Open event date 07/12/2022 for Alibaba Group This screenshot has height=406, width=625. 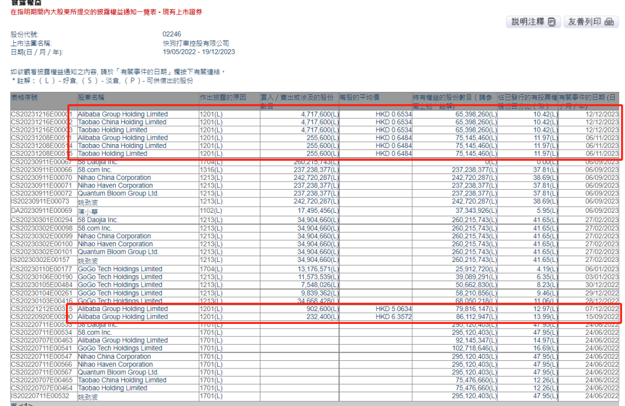(x=602, y=309)
